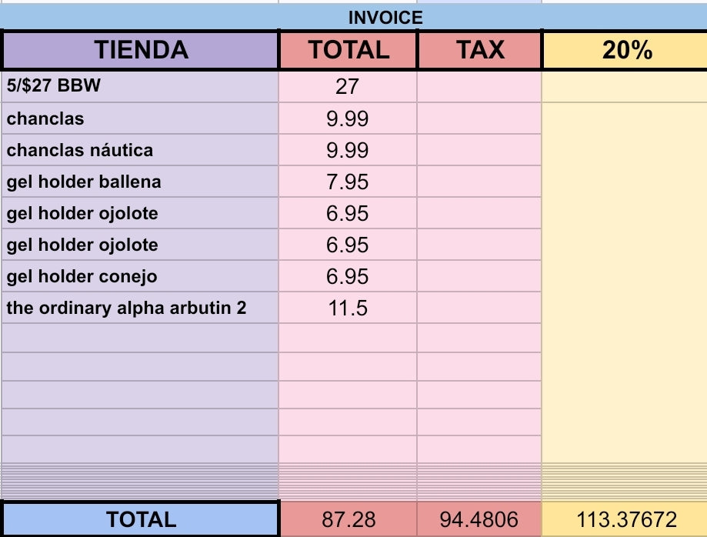707x537 pixels.
Task: Select the TOTAL column header cell
Action: 348,50
